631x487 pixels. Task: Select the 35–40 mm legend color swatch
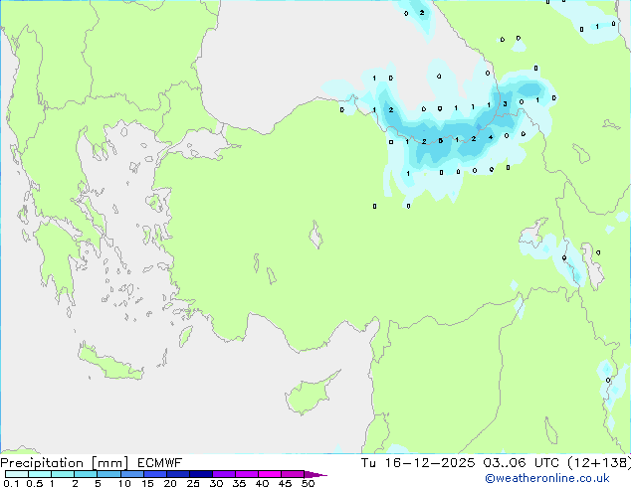pos(246,474)
